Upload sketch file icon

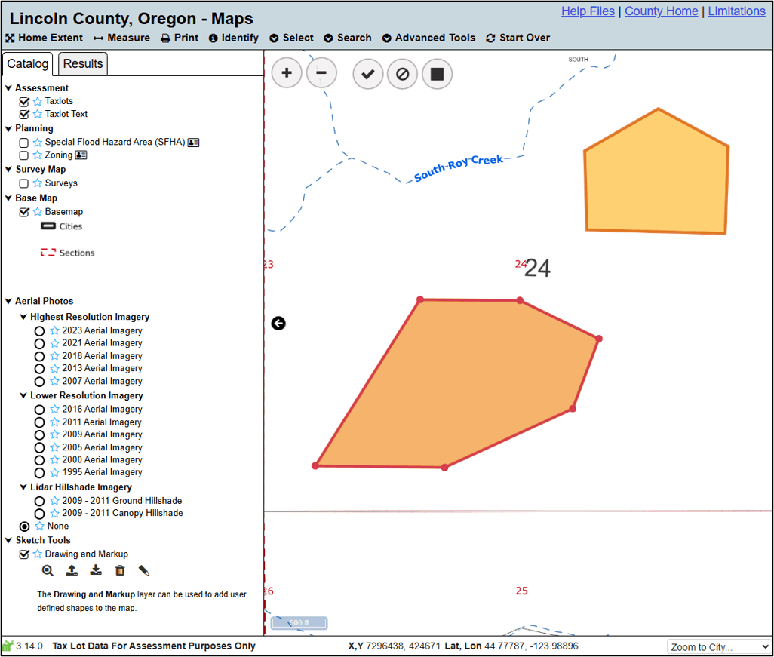tap(72, 570)
